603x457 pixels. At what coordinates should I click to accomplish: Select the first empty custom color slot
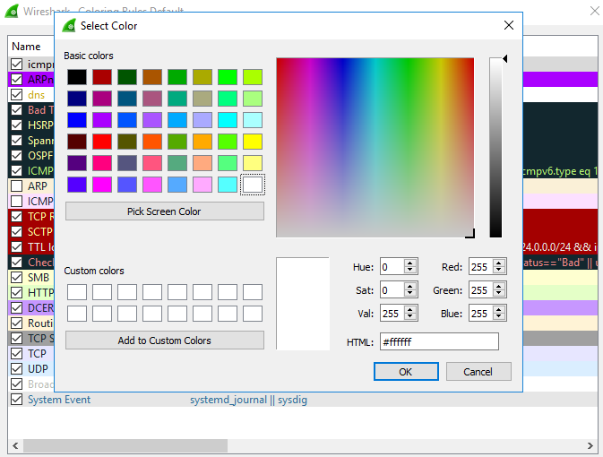(77, 292)
